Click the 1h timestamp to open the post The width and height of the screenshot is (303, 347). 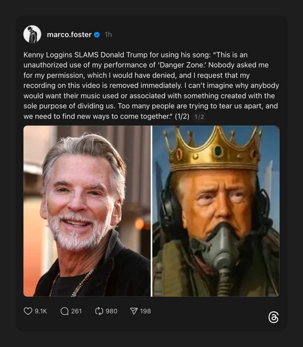108,35
